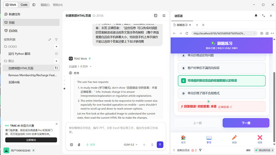
Task: Open the 错题 red X tab
Action: tap(260, 139)
